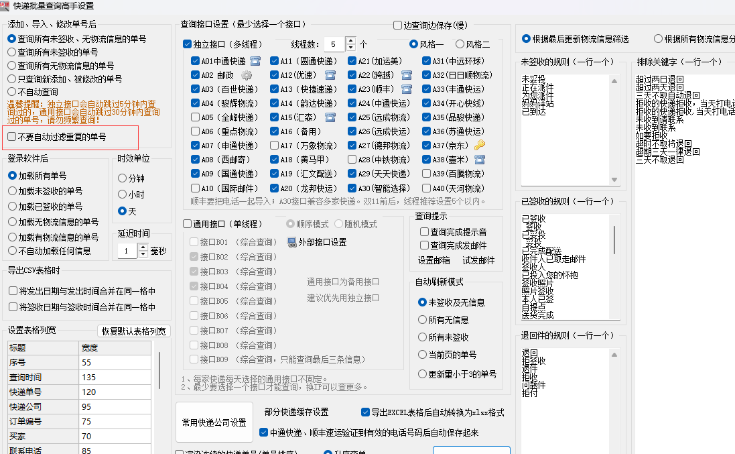Click the phone icon next to A12 优速

[x=329, y=75]
